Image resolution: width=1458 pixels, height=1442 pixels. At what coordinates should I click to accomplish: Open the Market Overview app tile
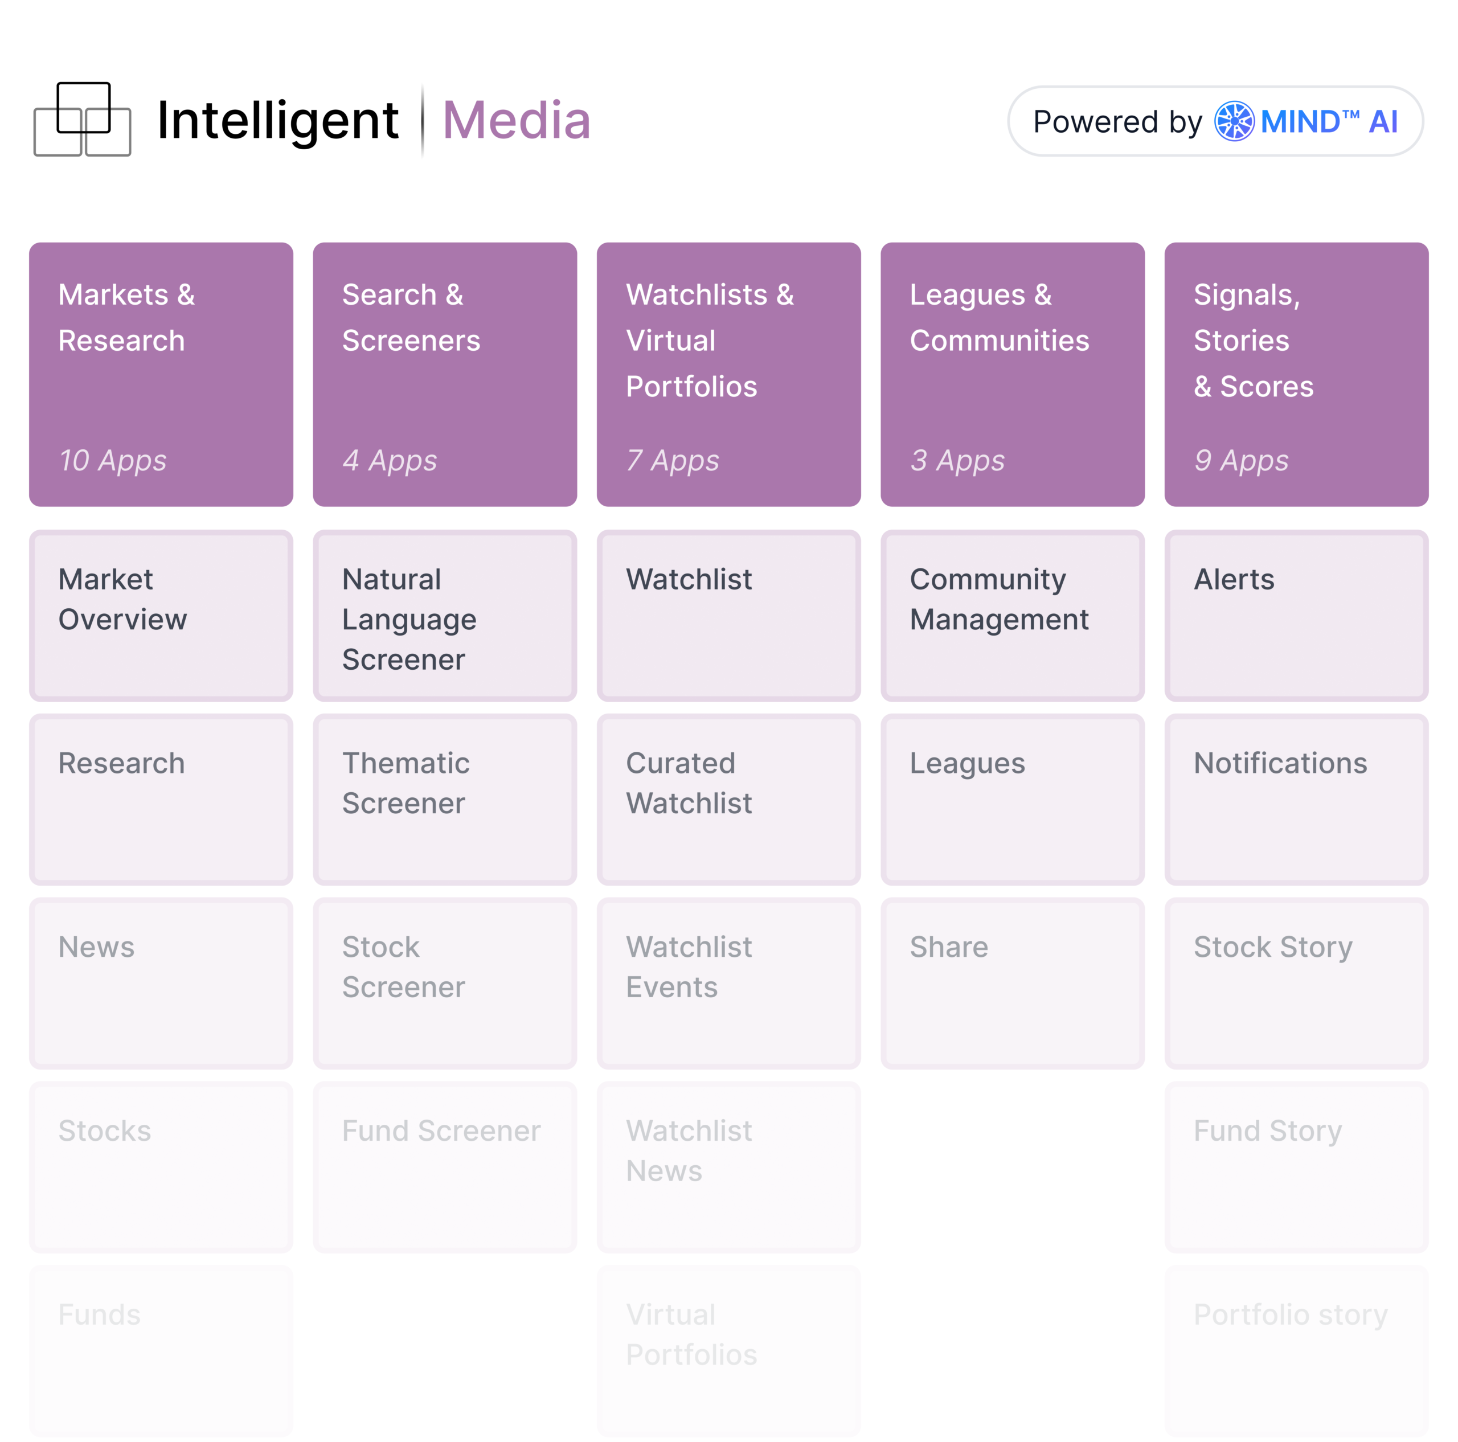[x=161, y=616]
